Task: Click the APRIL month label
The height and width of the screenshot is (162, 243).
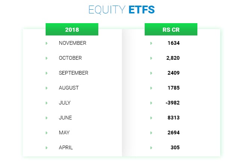Action: (66, 147)
